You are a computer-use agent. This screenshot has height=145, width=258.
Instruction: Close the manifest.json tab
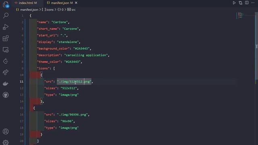76,3
